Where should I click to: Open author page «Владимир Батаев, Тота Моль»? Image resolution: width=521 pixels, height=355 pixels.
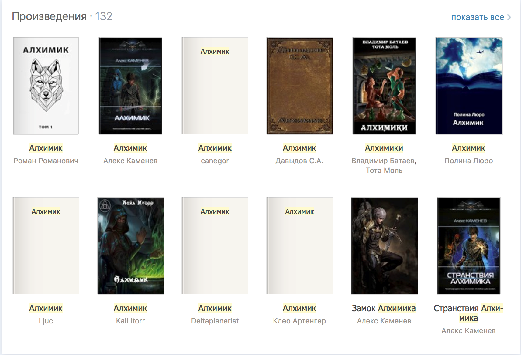click(384, 165)
